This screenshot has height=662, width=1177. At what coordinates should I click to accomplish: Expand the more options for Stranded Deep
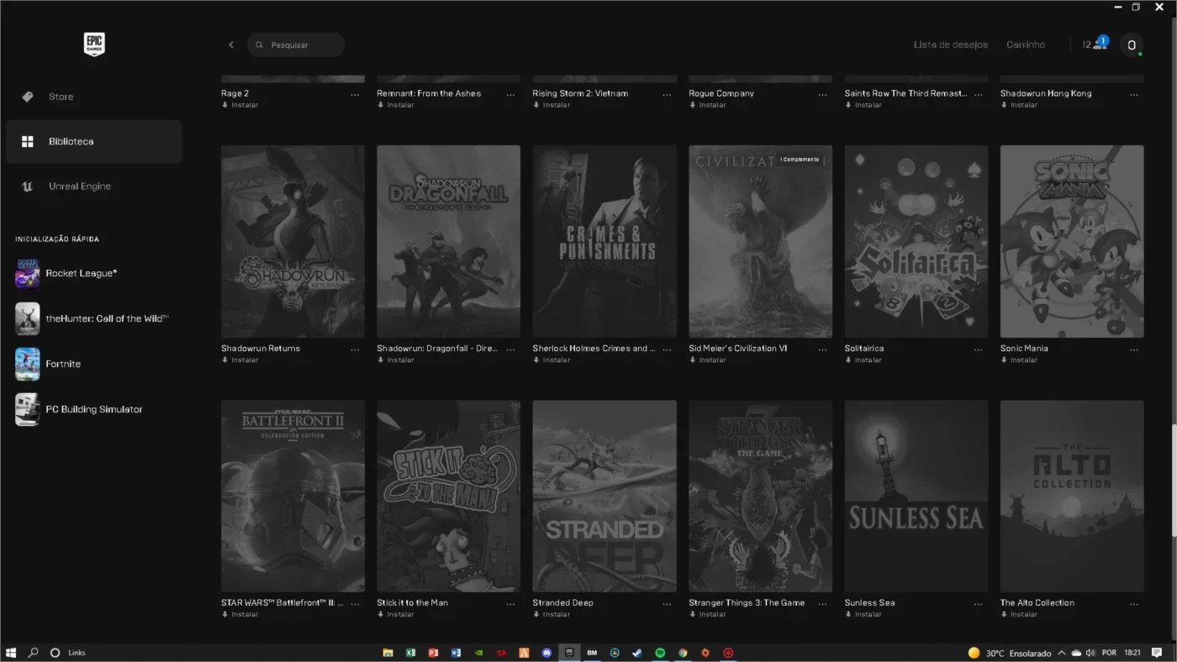(667, 604)
